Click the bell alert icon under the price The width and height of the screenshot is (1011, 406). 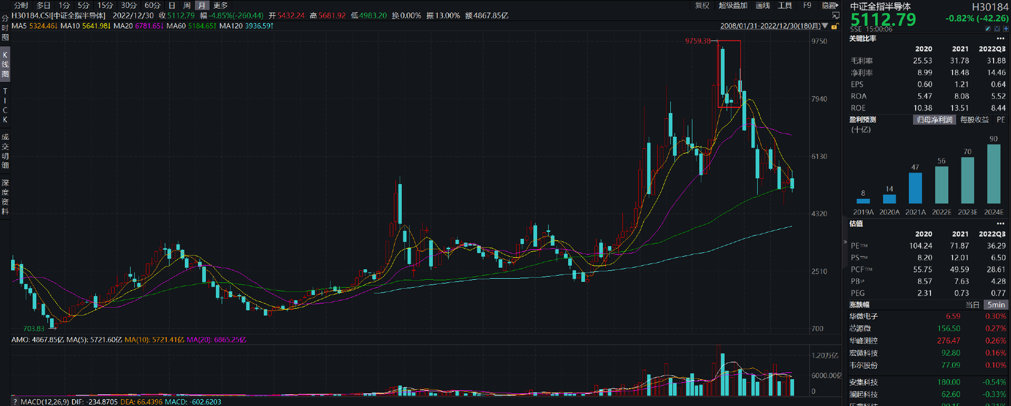click(997, 29)
